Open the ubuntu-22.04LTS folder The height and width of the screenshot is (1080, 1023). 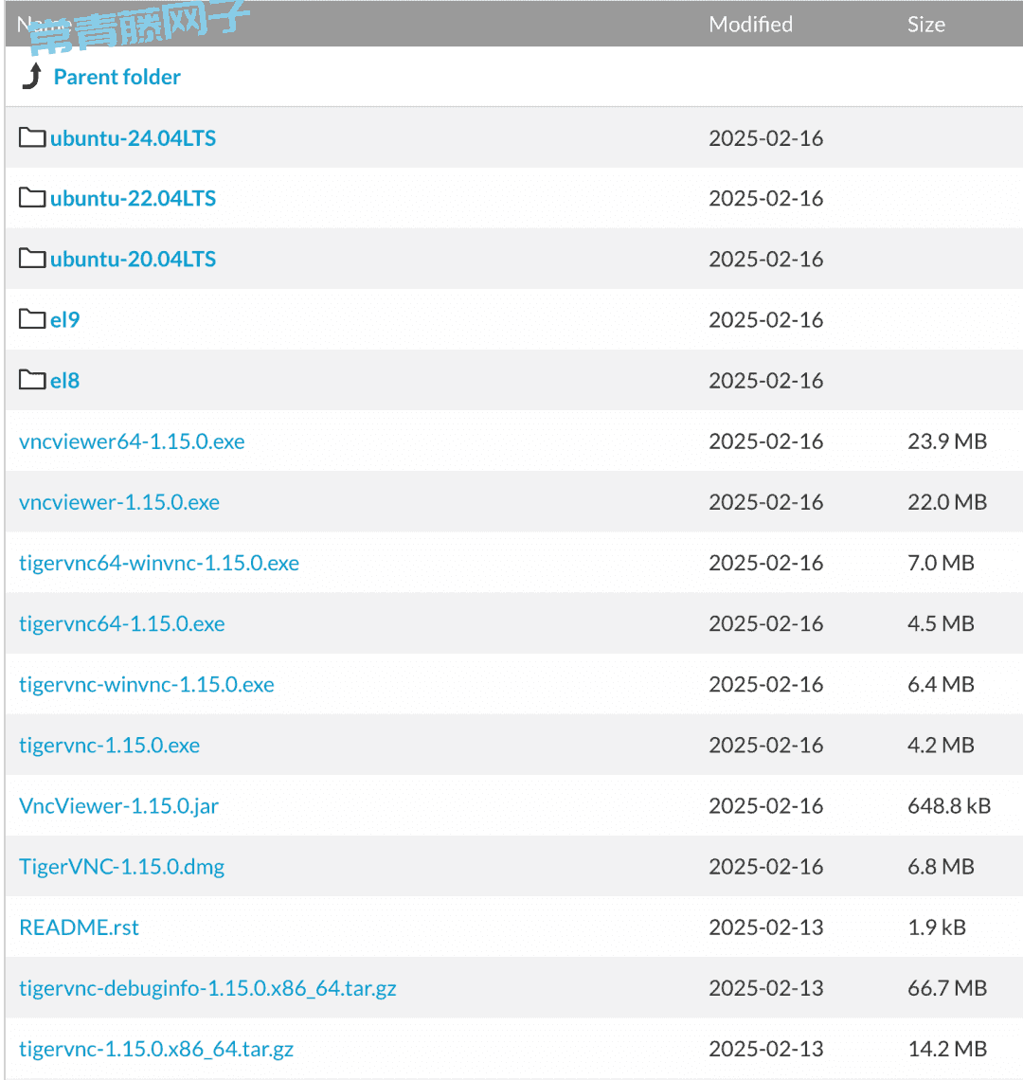click(x=133, y=199)
